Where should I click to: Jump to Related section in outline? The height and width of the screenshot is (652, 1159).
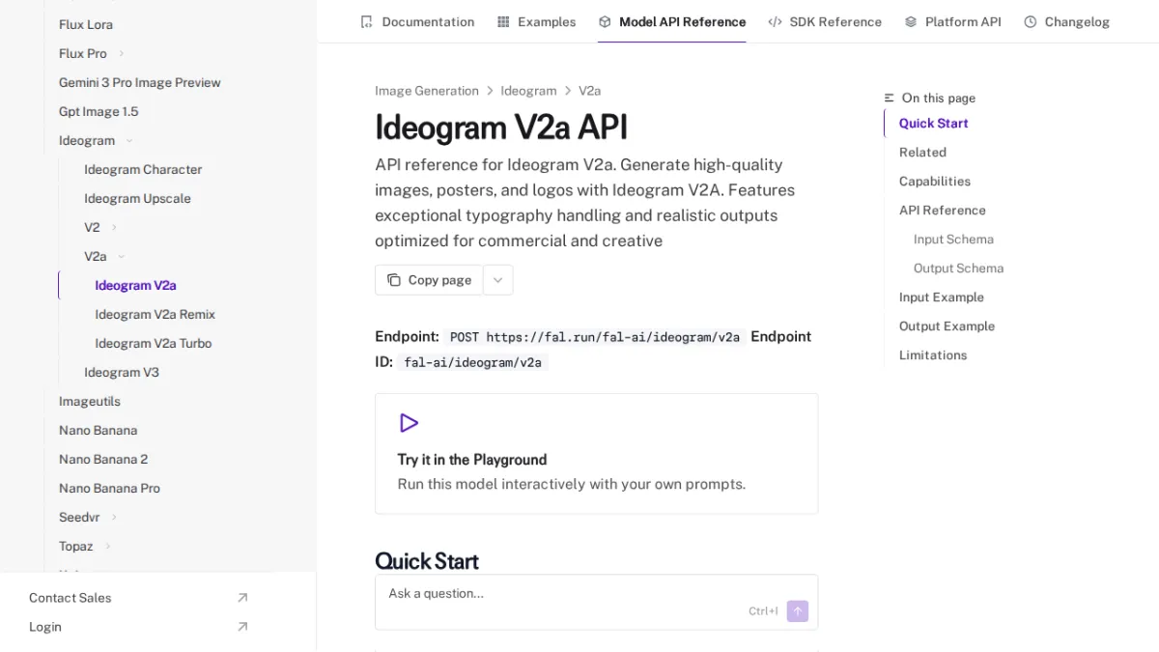(922, 153)
